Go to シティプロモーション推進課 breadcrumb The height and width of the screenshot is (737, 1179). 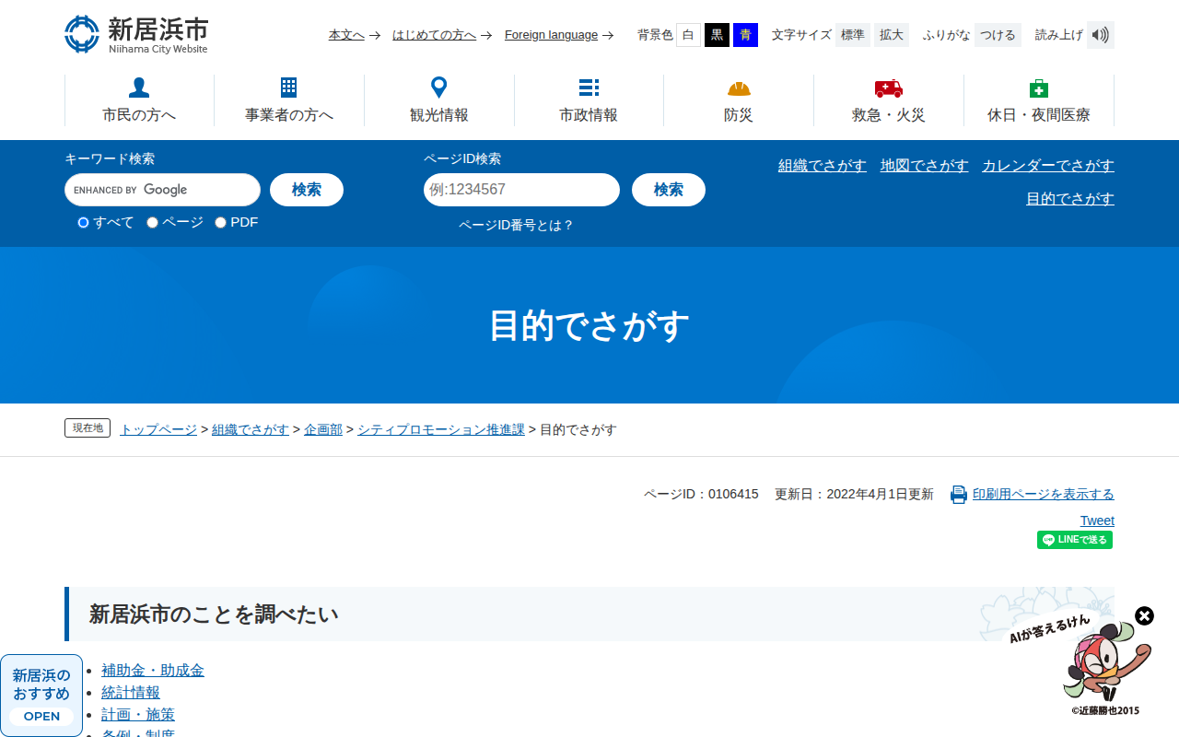pos(441,429)
